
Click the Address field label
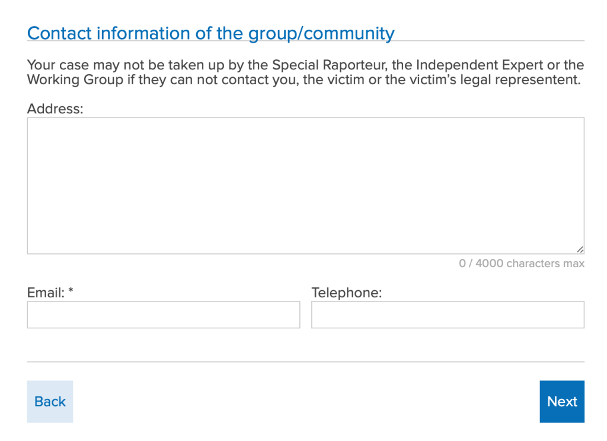[55, 109]
